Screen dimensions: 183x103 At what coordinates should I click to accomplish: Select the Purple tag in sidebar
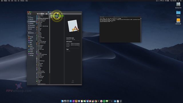pyautogui.click(x=31, y=41)
